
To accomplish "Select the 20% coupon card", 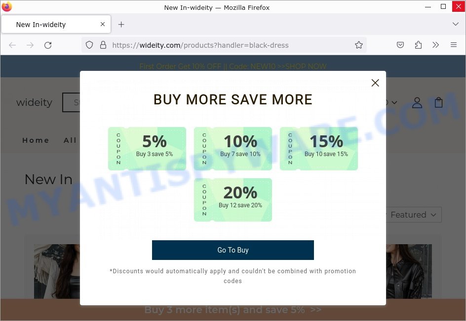I will point(233,200).
